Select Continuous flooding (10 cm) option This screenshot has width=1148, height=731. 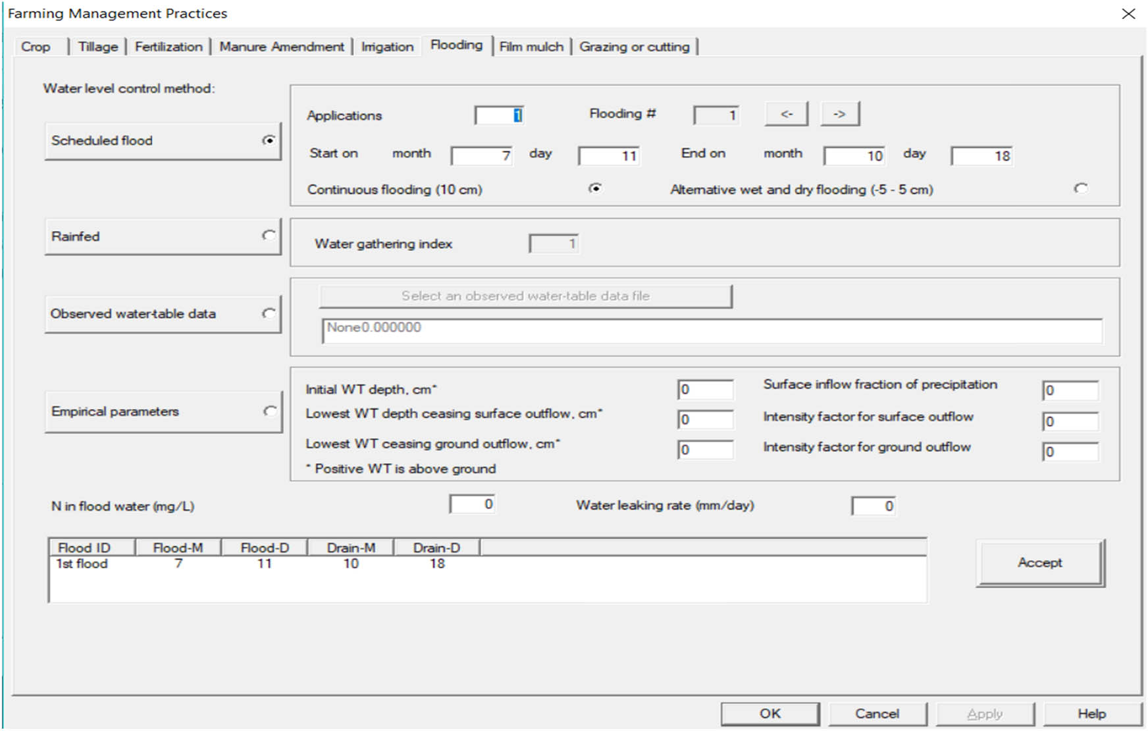595,189
